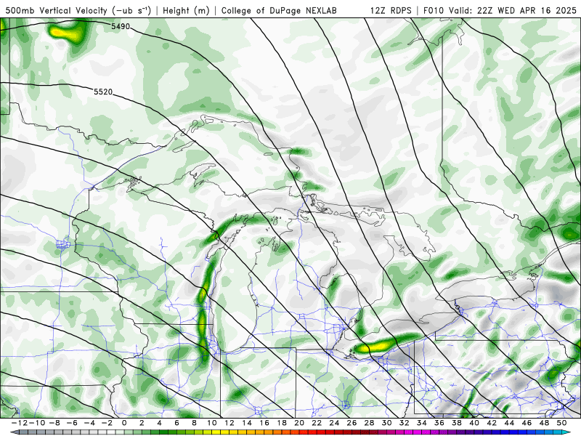Click the "14" value on the color scale
This screenshot has height=436, width=581.
(x=247, y=423)
